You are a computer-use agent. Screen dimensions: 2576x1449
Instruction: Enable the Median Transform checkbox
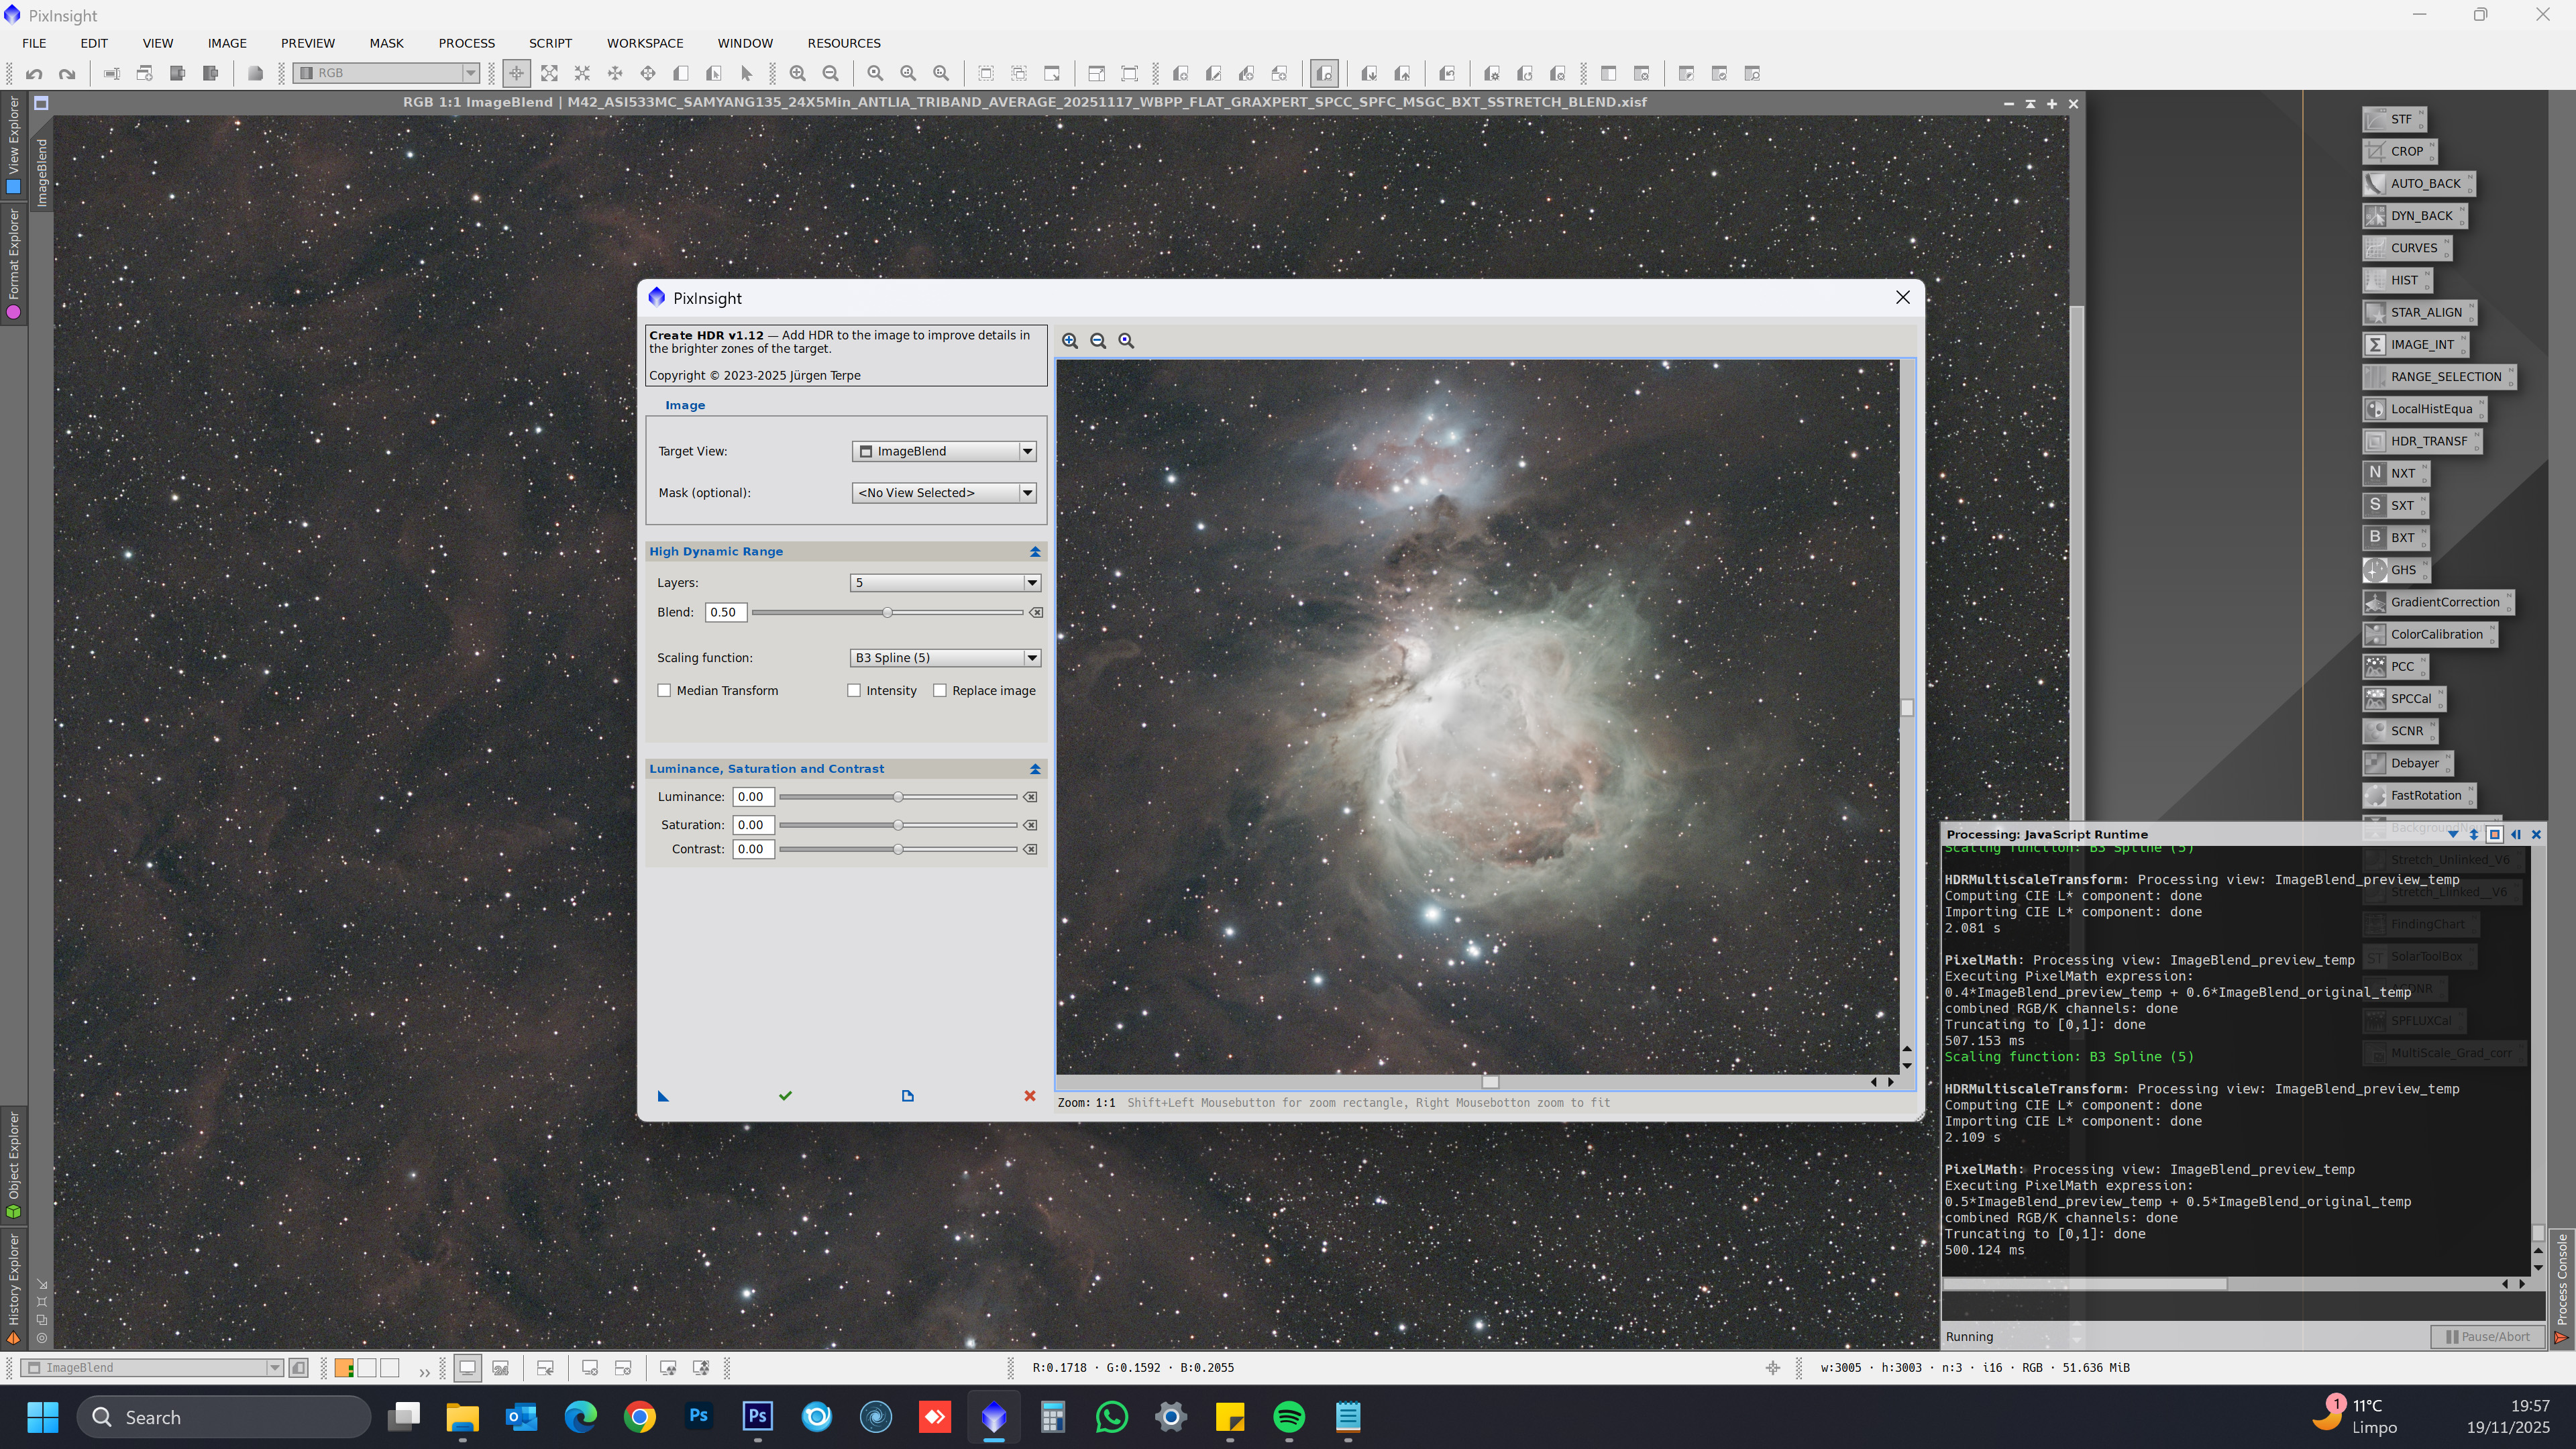664,691
